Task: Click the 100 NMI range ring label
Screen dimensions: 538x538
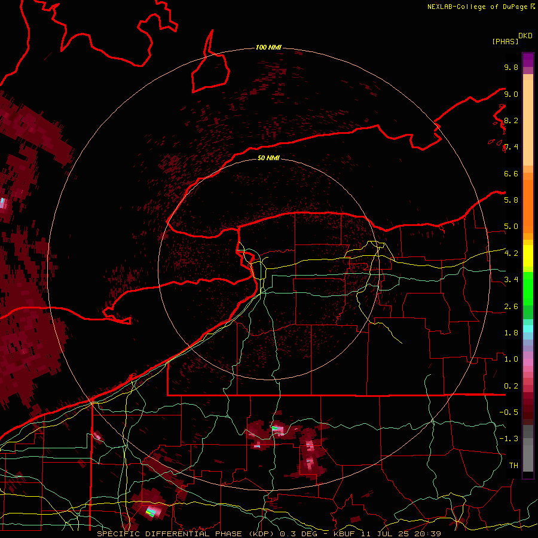Action: click(268, 47)
